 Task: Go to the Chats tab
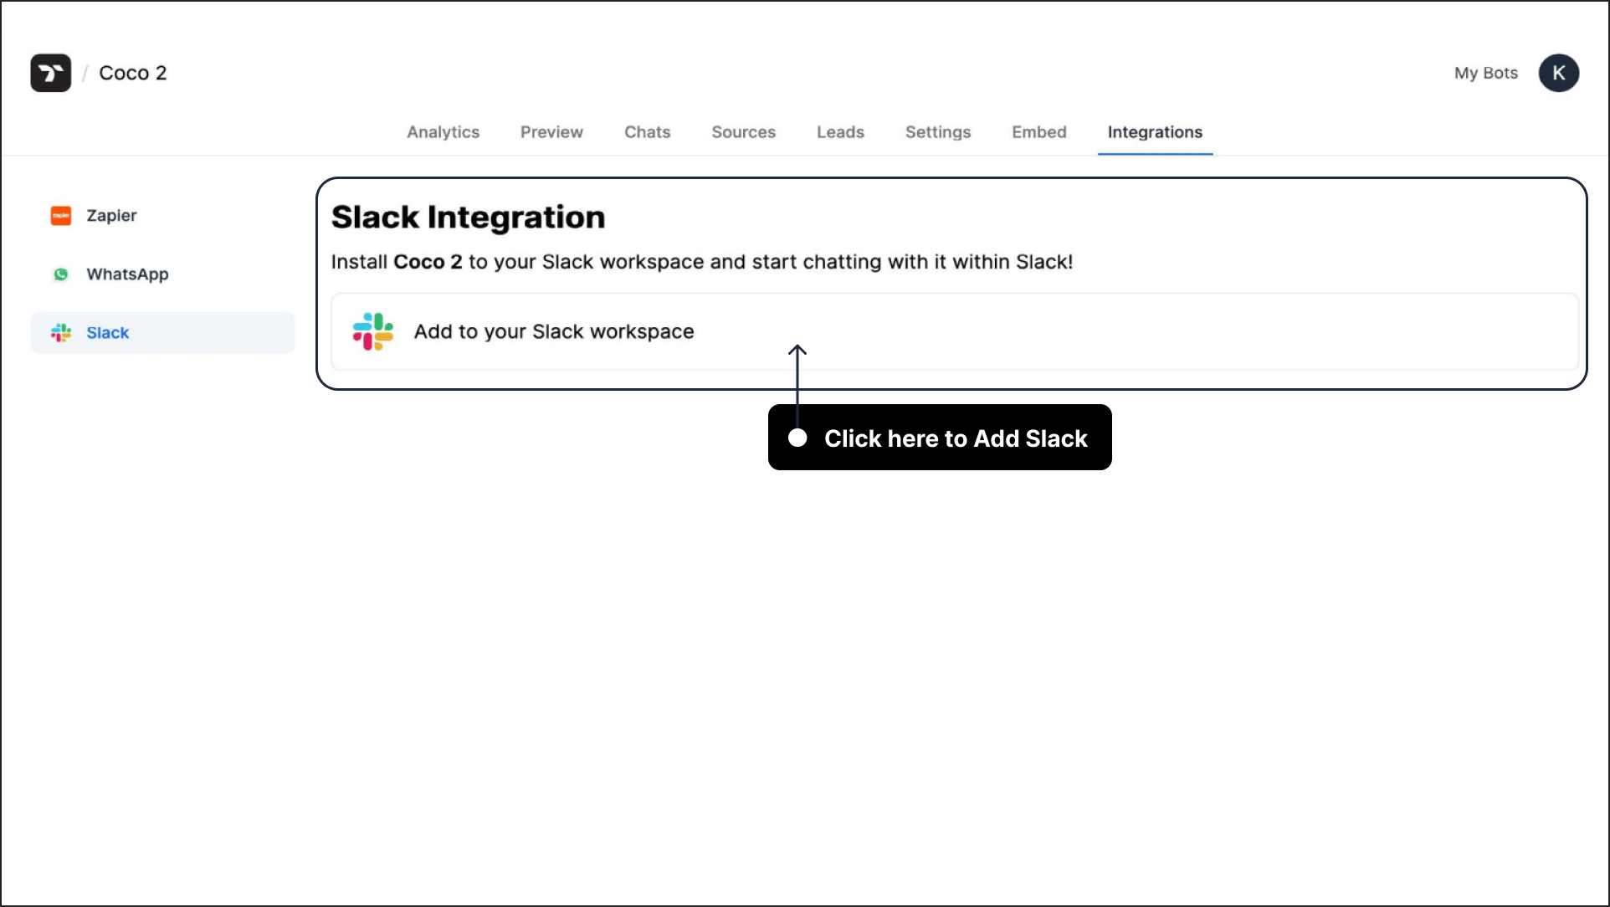coord(647,132)
